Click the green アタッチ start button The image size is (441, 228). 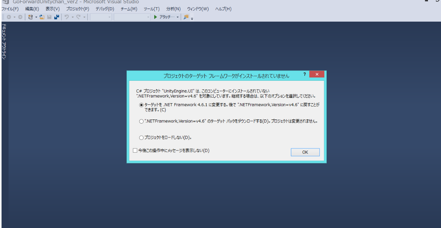tap(164, 17)
